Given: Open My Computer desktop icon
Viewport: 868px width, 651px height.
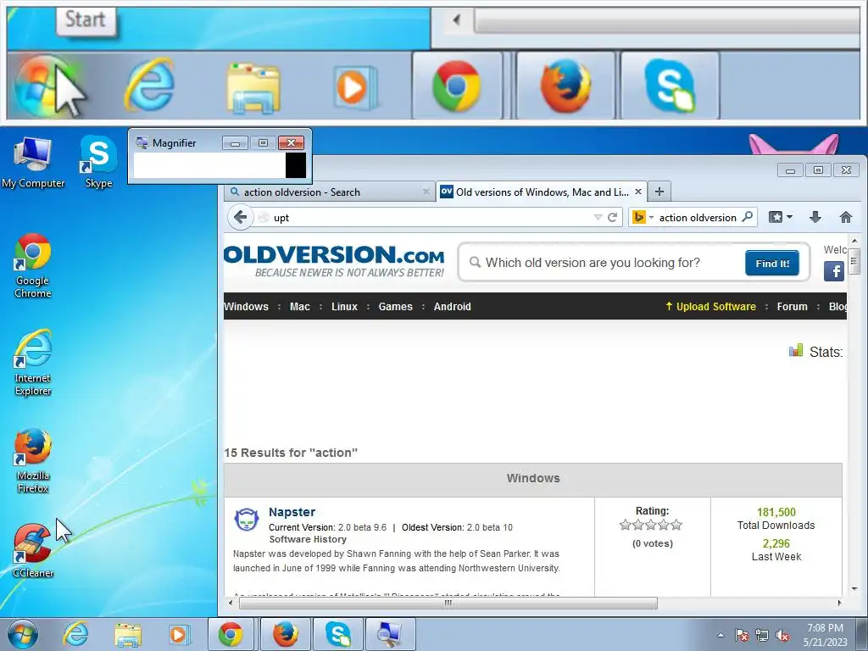Looking at the screenshot, I should pyautogui.click(x=33, y=162).
